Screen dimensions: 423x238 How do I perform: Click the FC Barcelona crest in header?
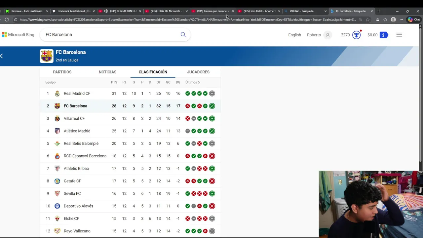[x=47, y=56]
